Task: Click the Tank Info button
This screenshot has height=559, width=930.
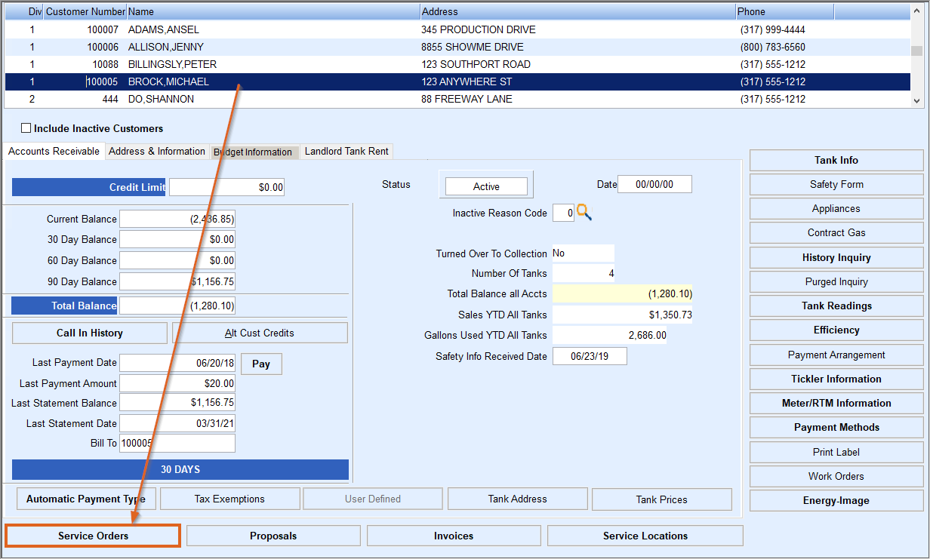Action: click(x=836, y=160)
